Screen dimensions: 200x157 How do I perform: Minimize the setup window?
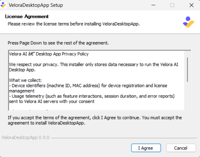pyautogui.click(x=153, y=5)
